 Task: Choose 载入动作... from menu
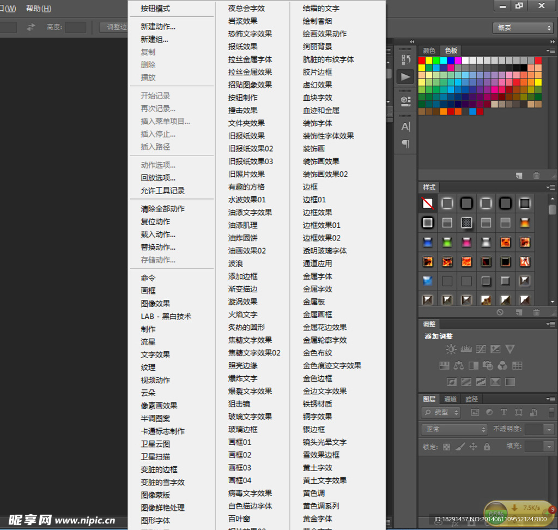[158, 234]
